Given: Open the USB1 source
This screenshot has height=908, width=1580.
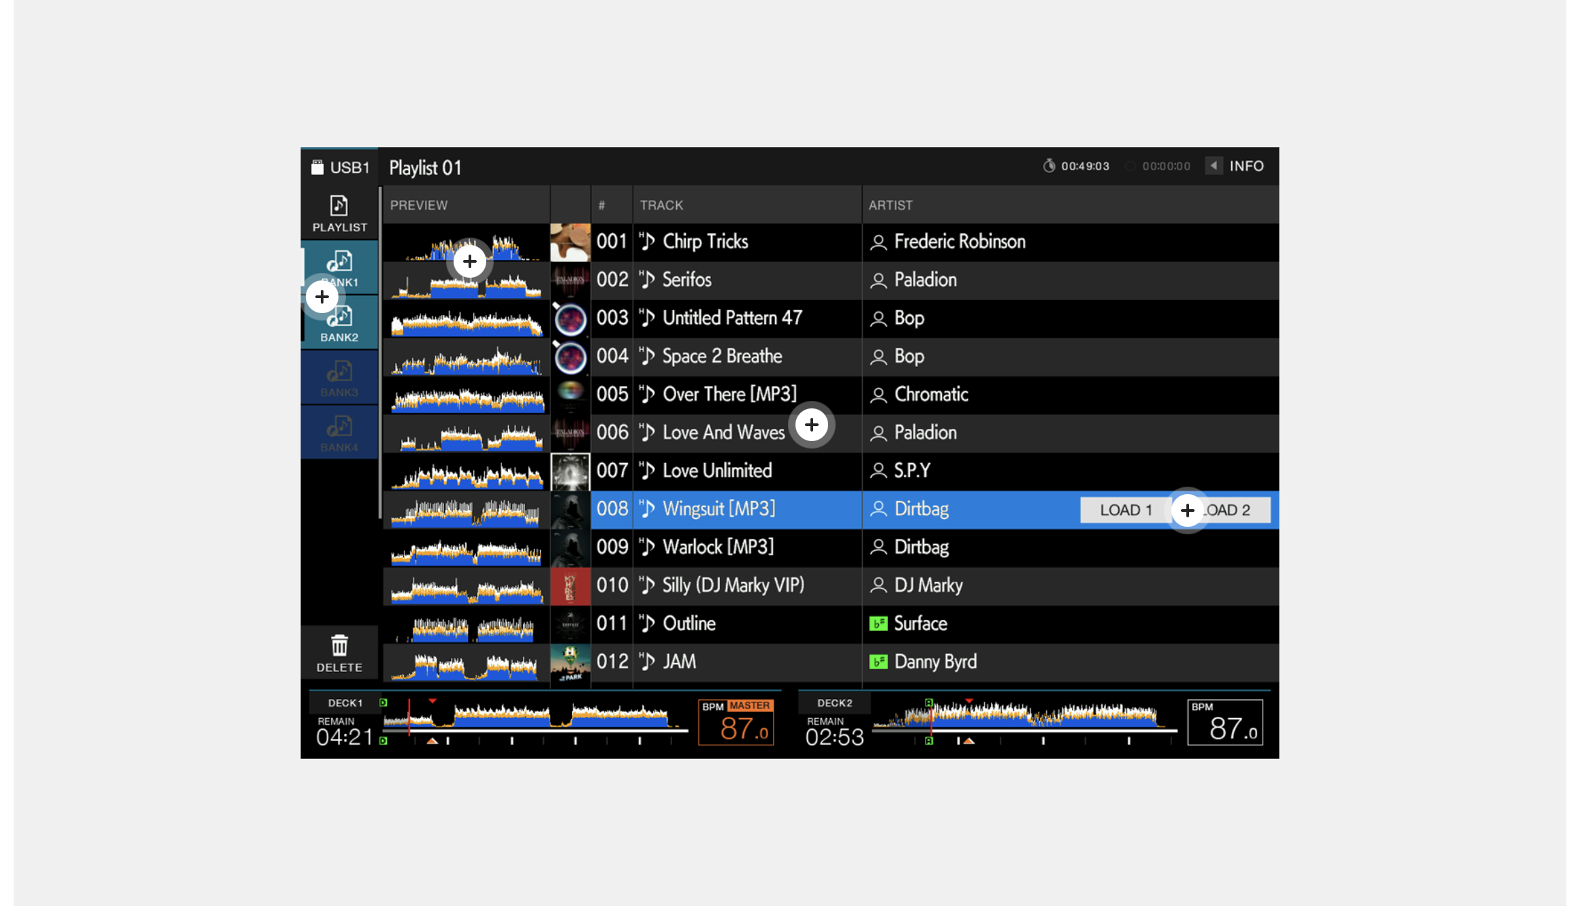Looking at the screenshot, I should [339, 167].
